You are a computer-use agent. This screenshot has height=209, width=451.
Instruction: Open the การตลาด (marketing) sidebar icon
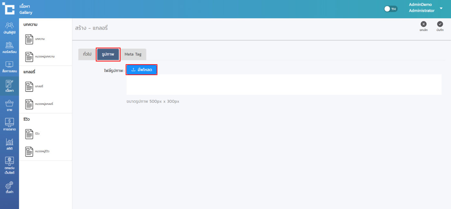pyautogui.click(x=9, y=125)
